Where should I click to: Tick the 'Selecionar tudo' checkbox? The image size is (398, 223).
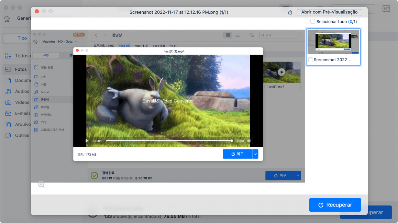click(x=313, y=22)
